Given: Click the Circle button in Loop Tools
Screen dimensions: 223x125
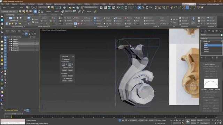Looking at the screenshot, I should point(64,81).
